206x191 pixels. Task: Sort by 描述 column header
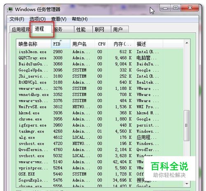coord(149,44)
